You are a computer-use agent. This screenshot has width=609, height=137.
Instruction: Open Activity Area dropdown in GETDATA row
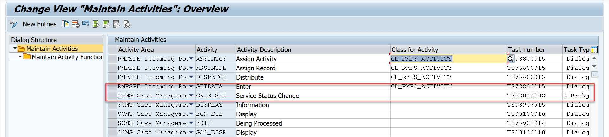pyautogui.click(x=191, y=86)
